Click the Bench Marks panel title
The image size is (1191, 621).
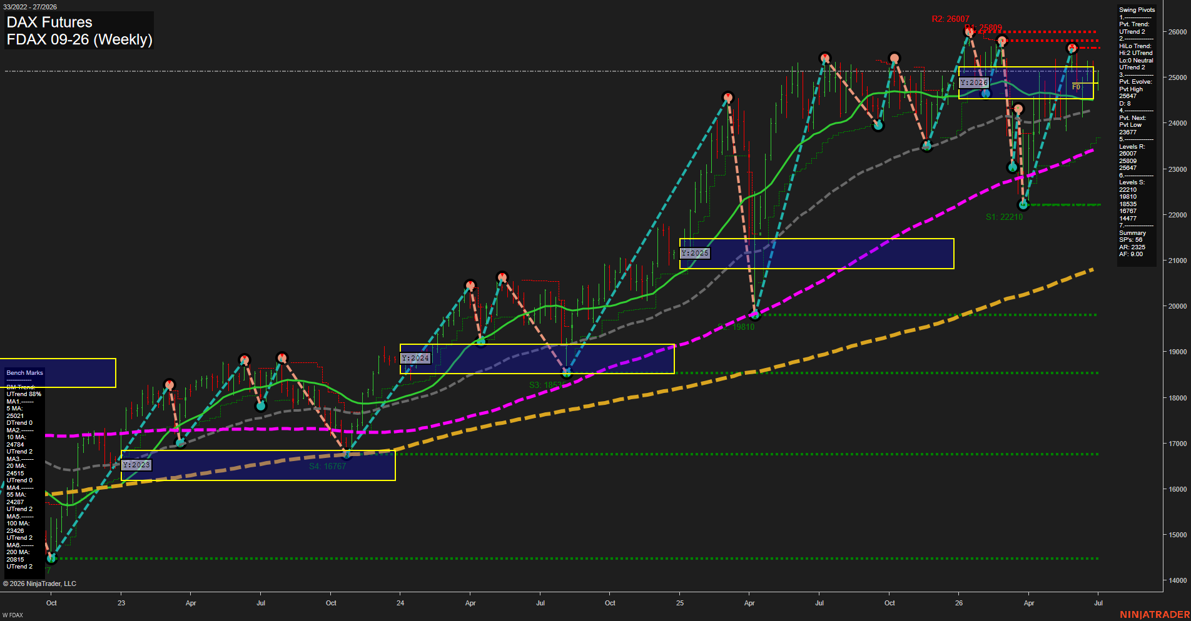click(24, 373)
